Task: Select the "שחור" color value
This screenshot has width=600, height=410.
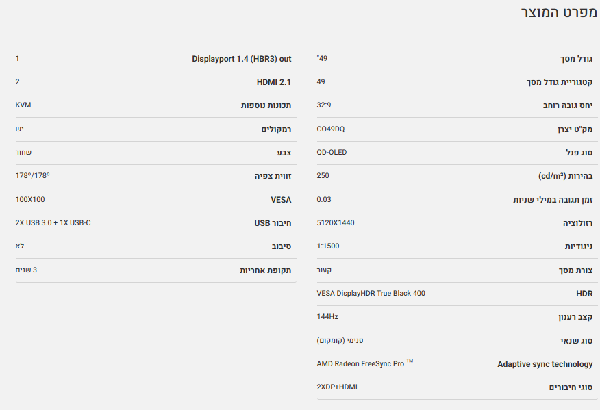Action: pos(24,153)
